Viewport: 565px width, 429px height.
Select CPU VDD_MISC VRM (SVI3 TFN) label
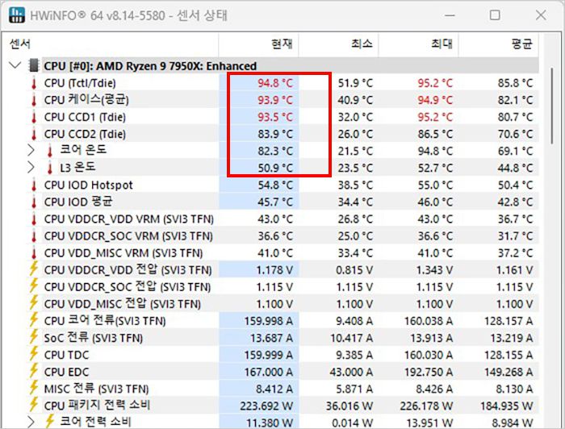click(123, 252)
